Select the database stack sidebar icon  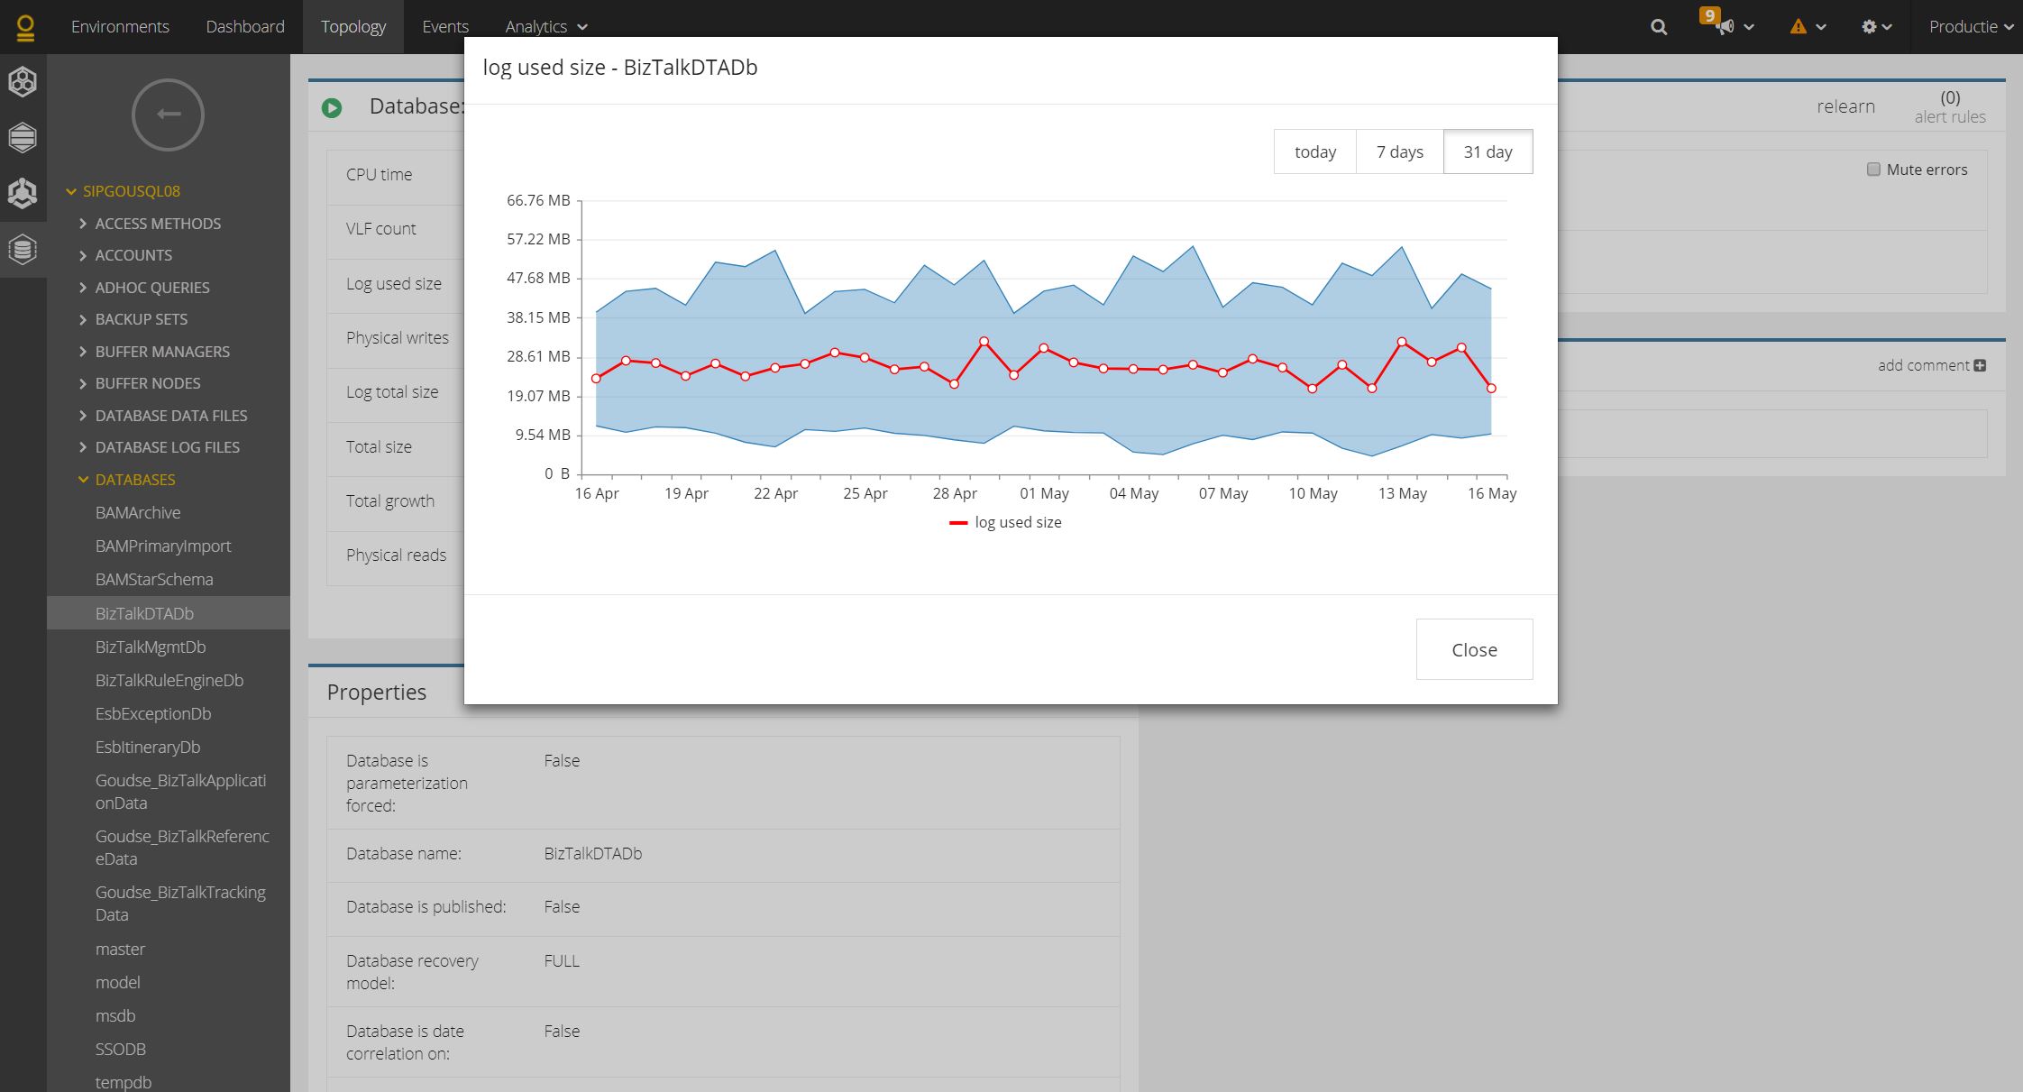(x=23, y=249)
